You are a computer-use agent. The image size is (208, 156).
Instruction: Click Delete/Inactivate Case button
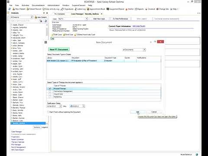84,35
